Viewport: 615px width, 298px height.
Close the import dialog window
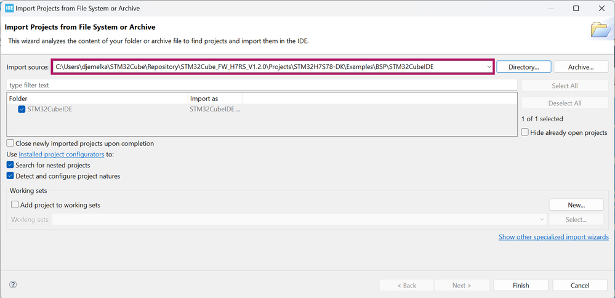(601, 8)
